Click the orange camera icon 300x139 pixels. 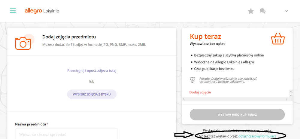[x=23, y=42]
